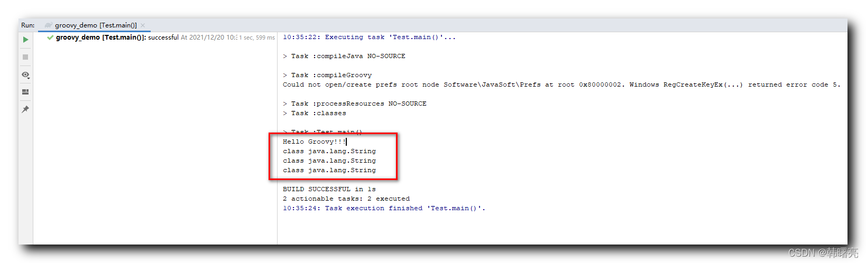Select the groovy_demo [Test.main()] run tab
Viewport: 866px width, 263px height.
coord(96,25)
